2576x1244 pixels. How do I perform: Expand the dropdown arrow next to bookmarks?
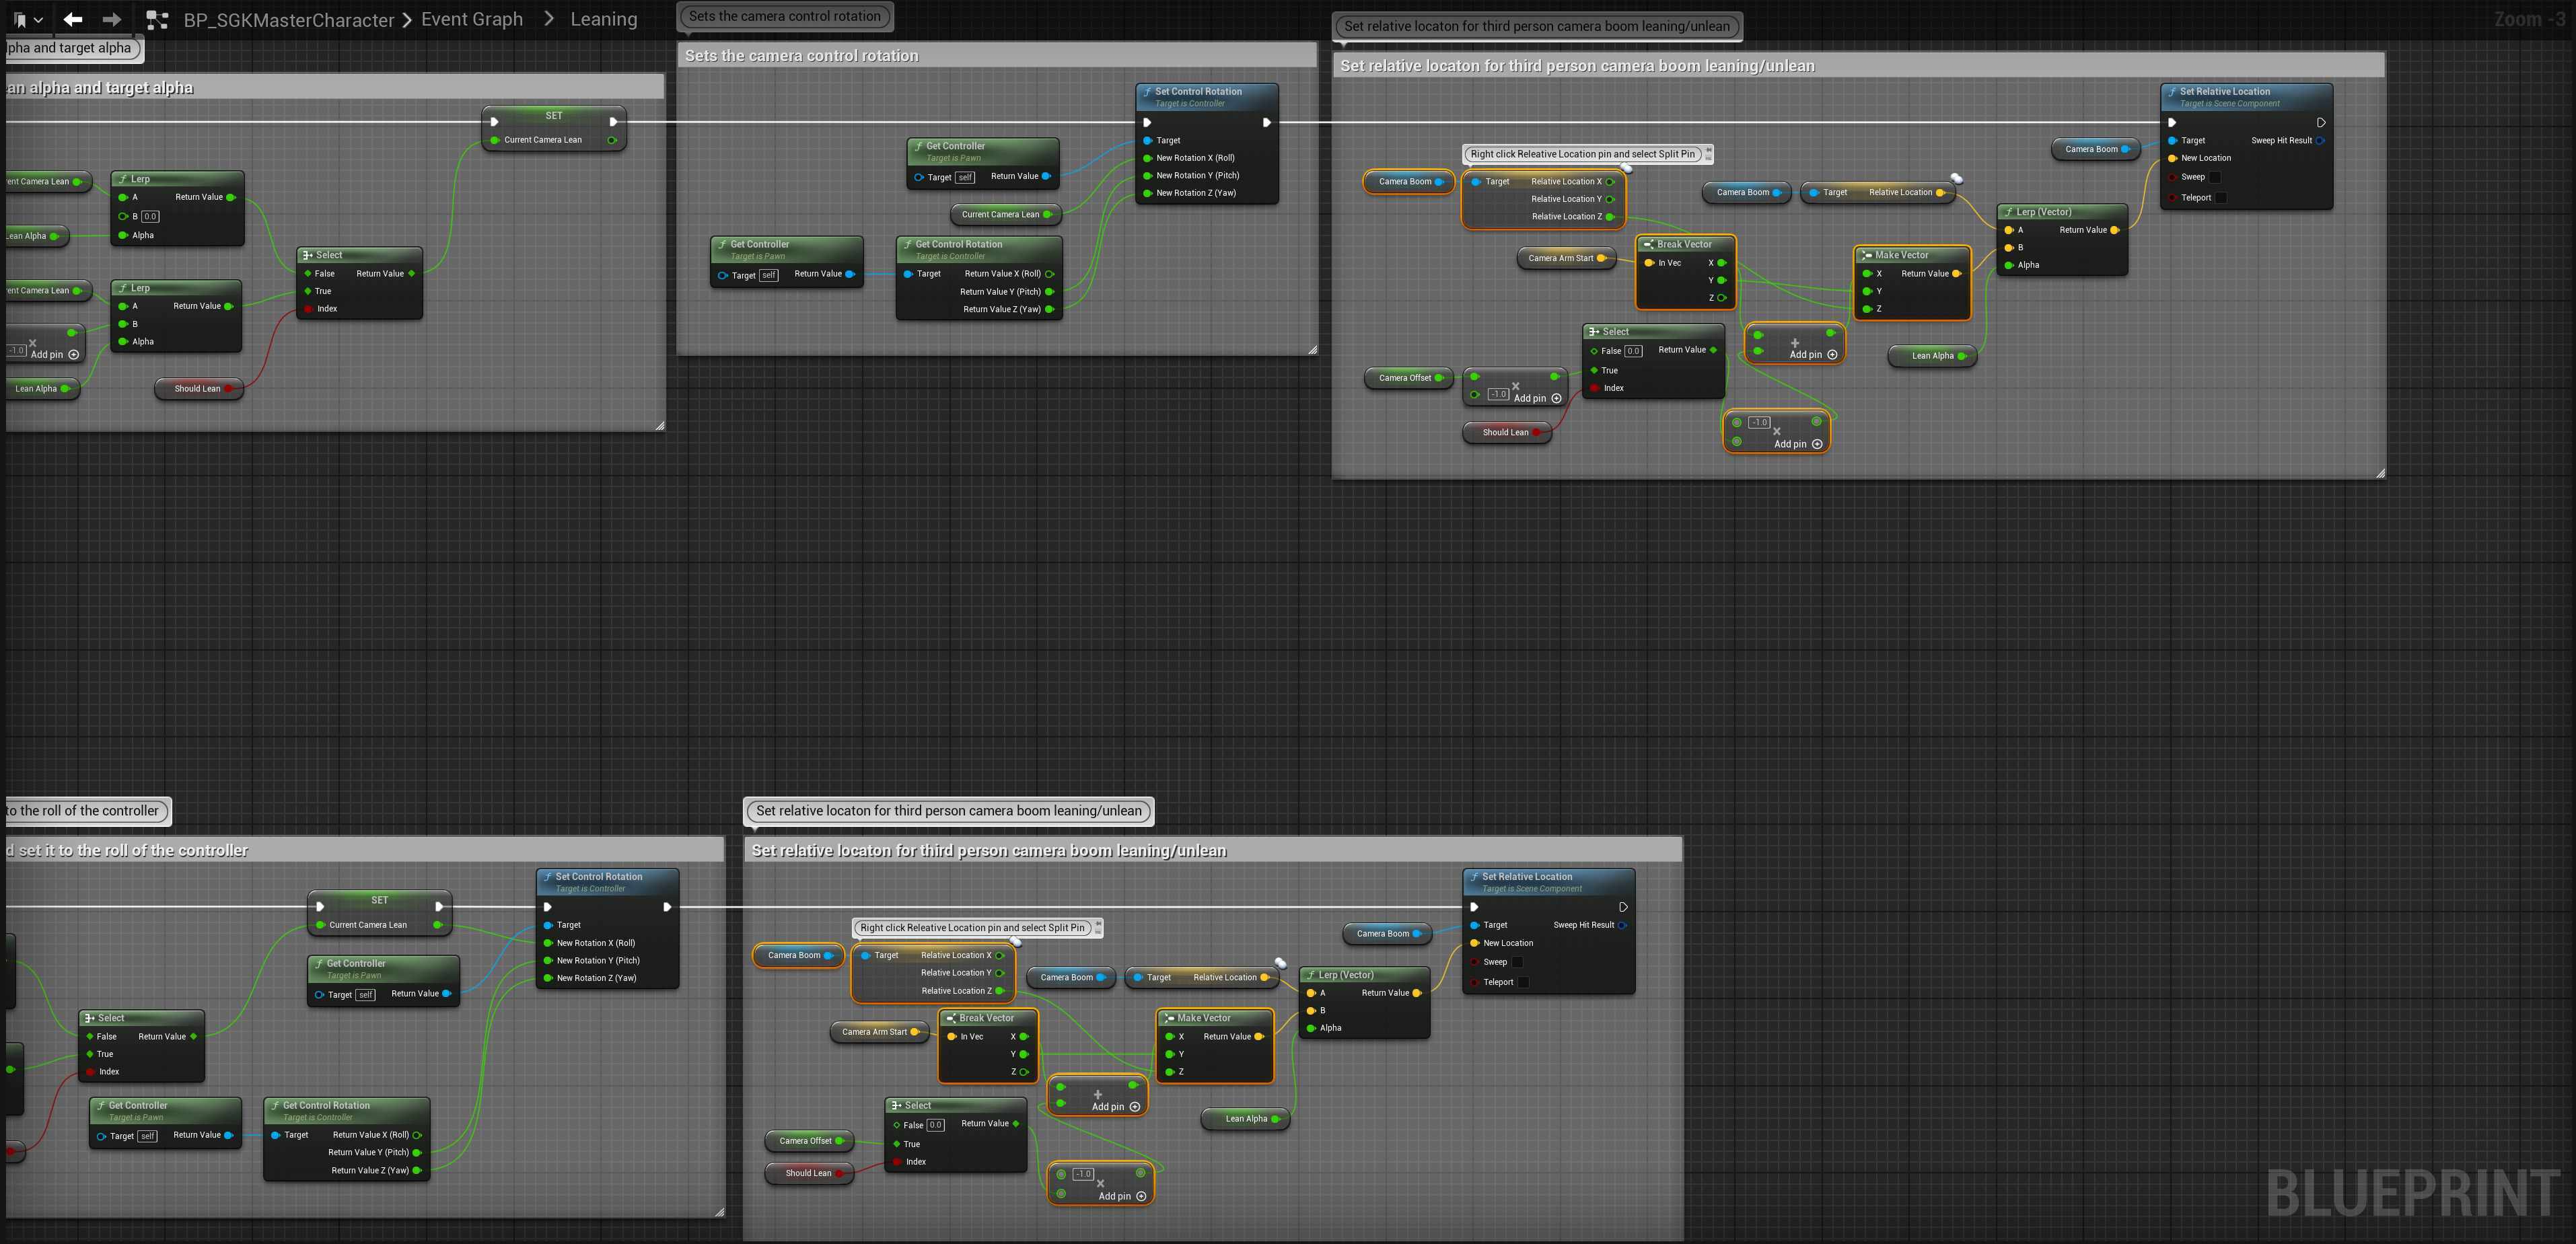tap(39, 19)
